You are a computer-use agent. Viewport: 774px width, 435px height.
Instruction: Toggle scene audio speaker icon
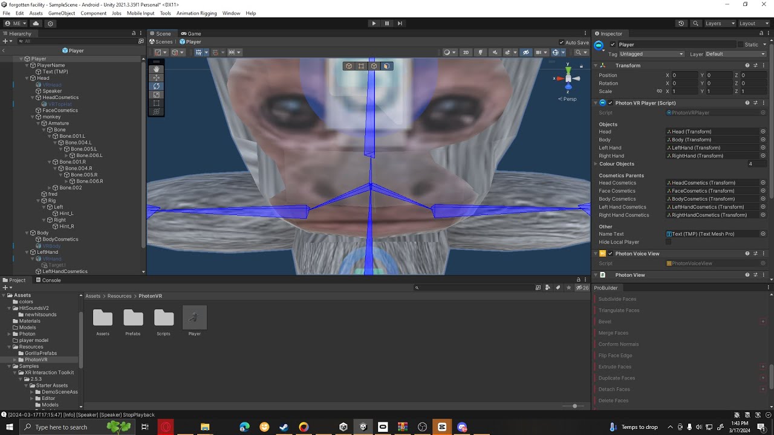494,53
